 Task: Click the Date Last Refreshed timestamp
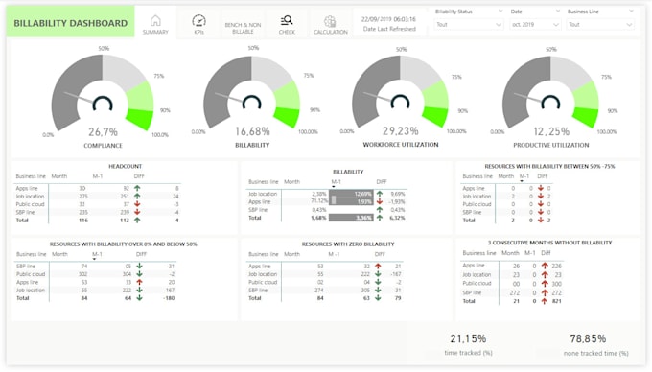[x=388, y=19]
